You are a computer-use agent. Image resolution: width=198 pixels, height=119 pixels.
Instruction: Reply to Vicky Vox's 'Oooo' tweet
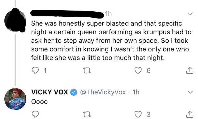35,114
